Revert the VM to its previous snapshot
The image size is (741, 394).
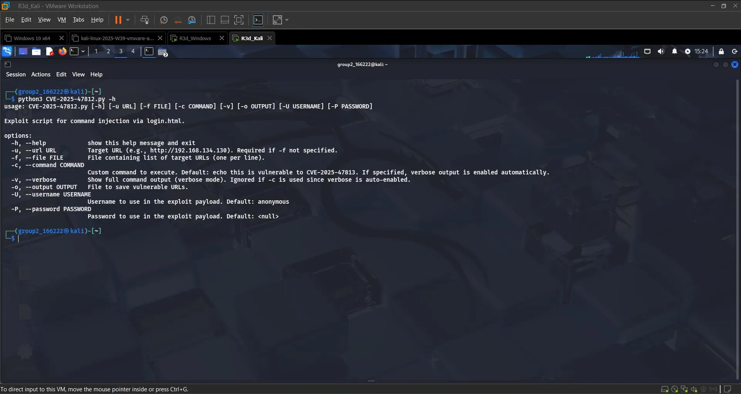click(178, 20)
